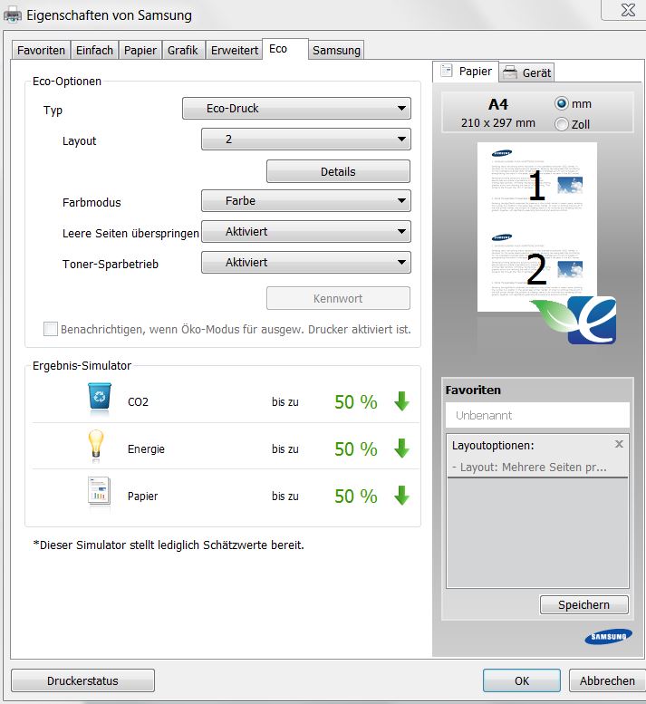The image size is (646, 704).
Task: Close the Eigenschaften von Samsung dialog
Action: click(628, 10)
